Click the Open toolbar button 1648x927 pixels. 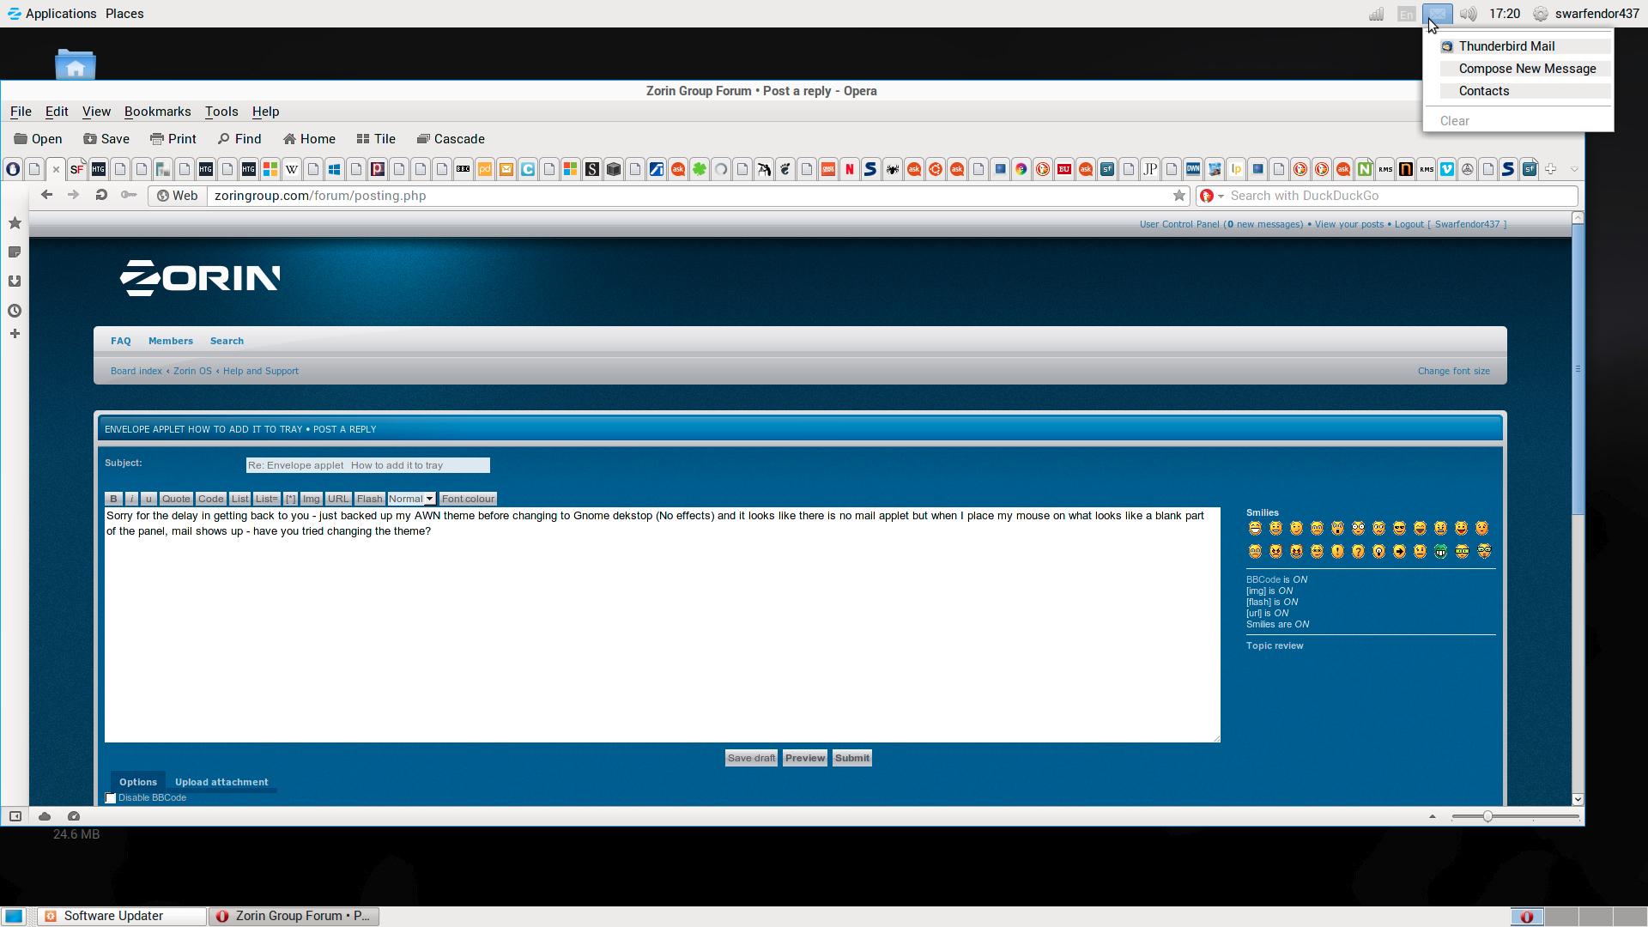point(38,139)
